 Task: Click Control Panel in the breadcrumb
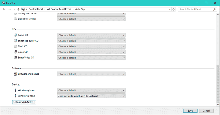click(36, 9)
